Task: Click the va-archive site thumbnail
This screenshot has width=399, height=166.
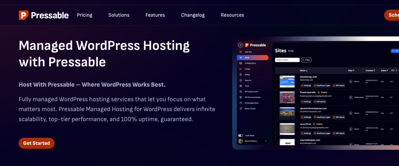Action: [287, 129]
